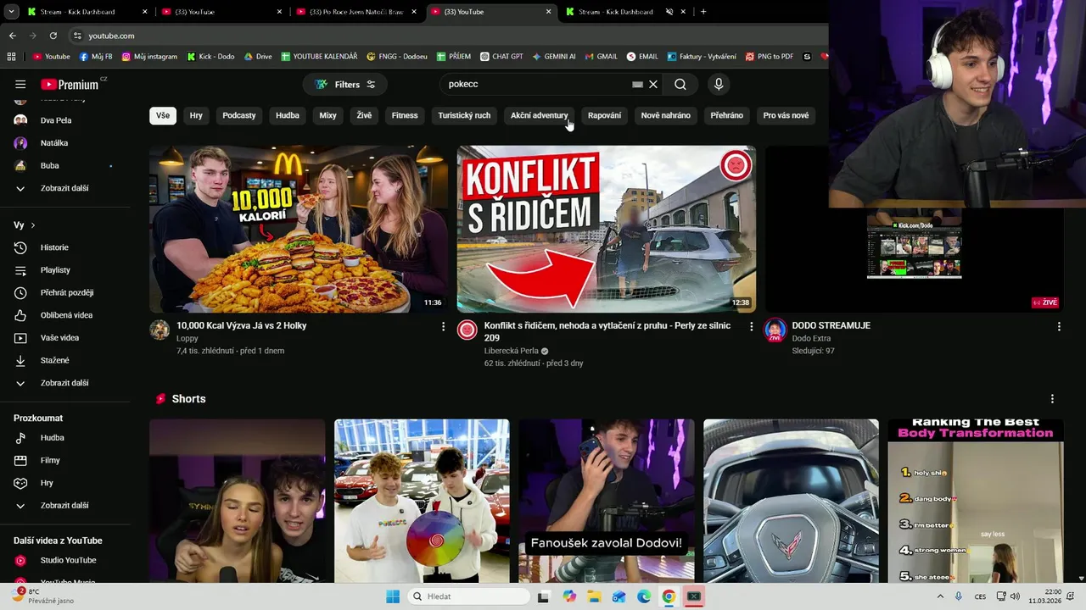Select the Pro vás nové chip
Screen dimensions: 1086x610
pos(786,115)
